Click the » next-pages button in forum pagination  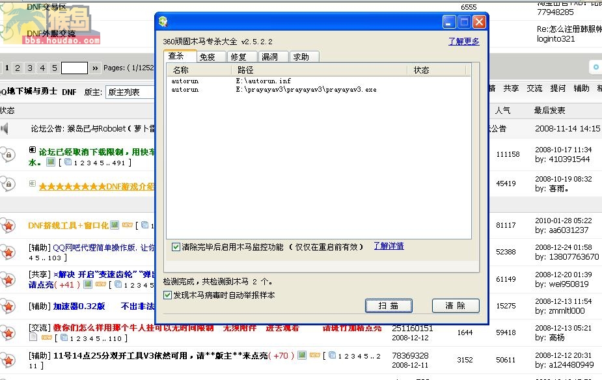click(95, 68)
